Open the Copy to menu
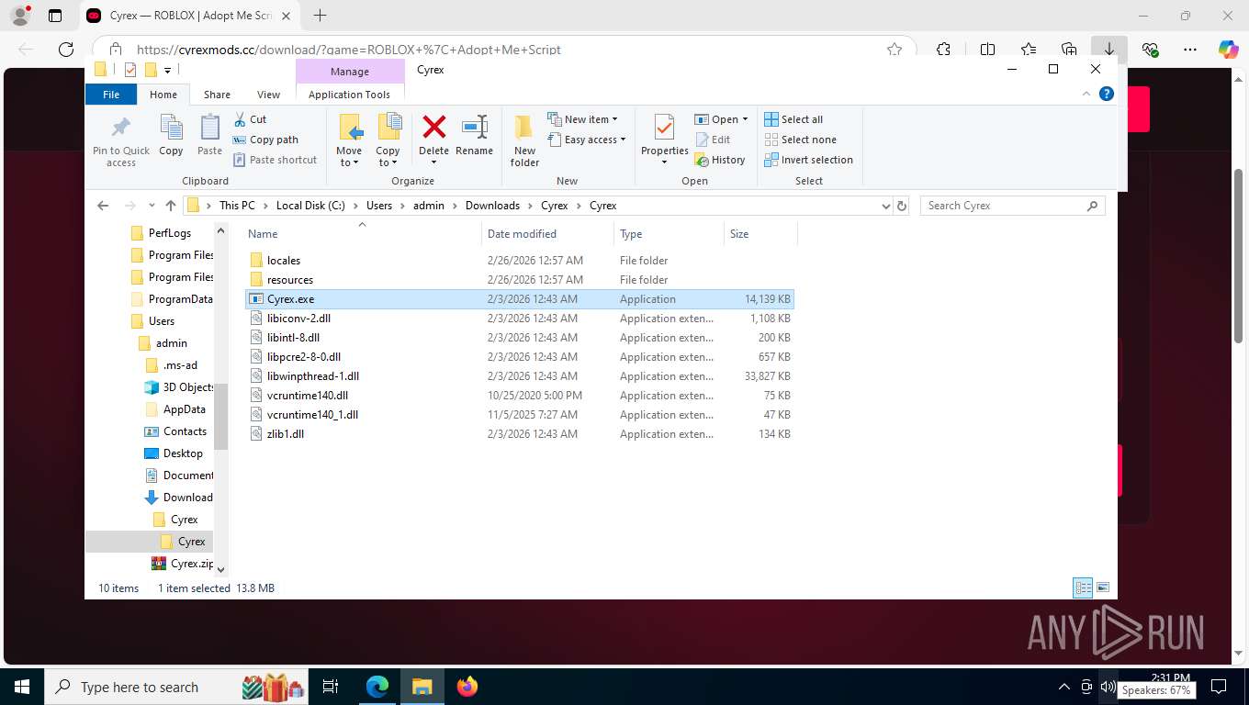1249x705 pixels. click(x=388, y=140)
